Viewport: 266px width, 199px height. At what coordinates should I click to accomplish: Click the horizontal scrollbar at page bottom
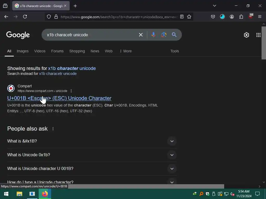click(x=146, y=186)
